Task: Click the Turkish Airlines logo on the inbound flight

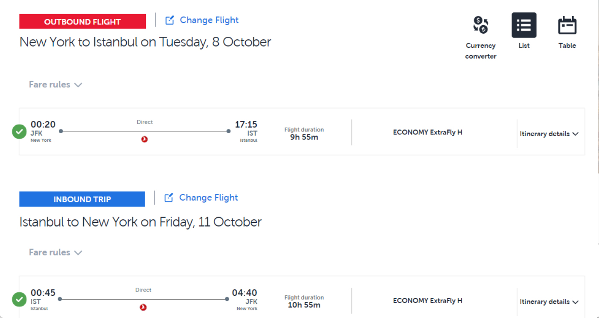Action: coord(143,306)
